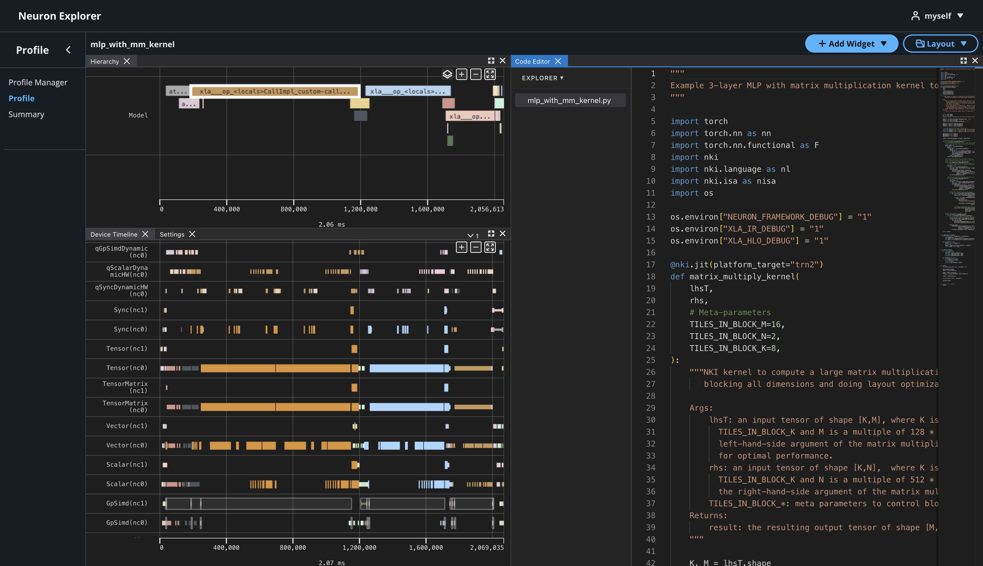Collapse the Profile sidebar with the chevron
The width and height of the screenshot is (983, 566).
tap(69, 50)
